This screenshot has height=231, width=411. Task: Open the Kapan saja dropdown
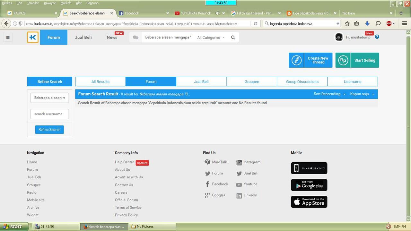[x=362, y=94]
